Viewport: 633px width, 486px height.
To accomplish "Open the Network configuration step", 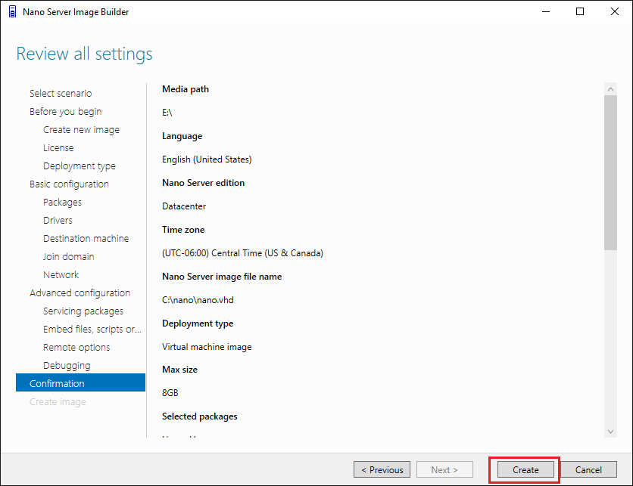I will [61, 275].
